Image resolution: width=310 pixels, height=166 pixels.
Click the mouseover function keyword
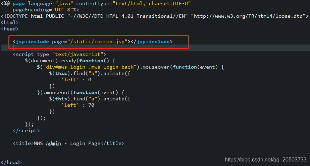[x=185, y=67]
